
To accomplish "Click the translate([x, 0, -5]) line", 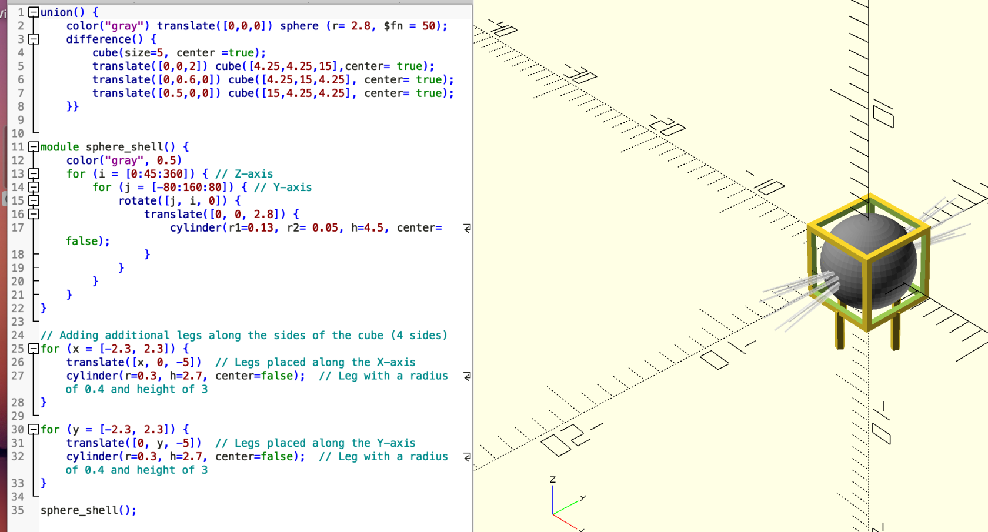I will pyautogui.click(x=241, y=363).
